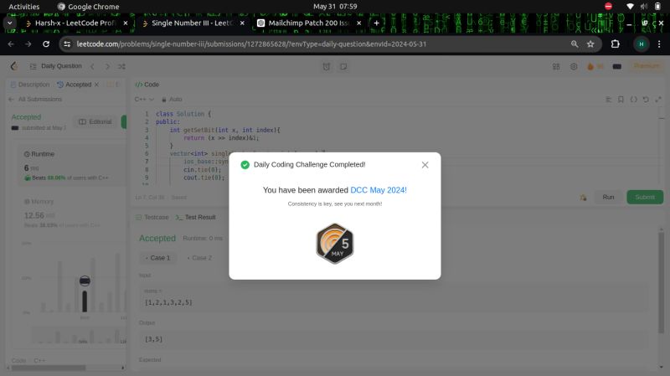The image size is (670, 376).
Task: Click the left panel horizontal scrollbar
Action: (49, 368)
